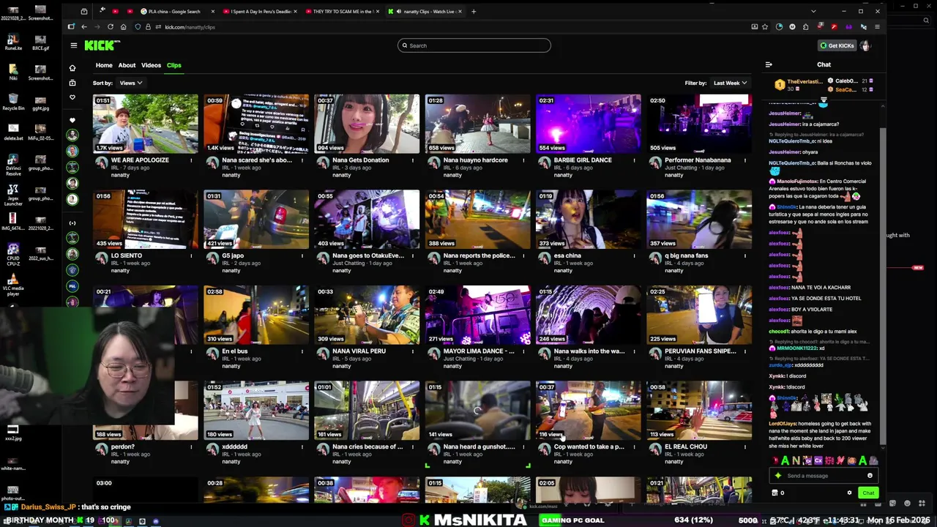Click the KICK logo

[x=101, y=45]
